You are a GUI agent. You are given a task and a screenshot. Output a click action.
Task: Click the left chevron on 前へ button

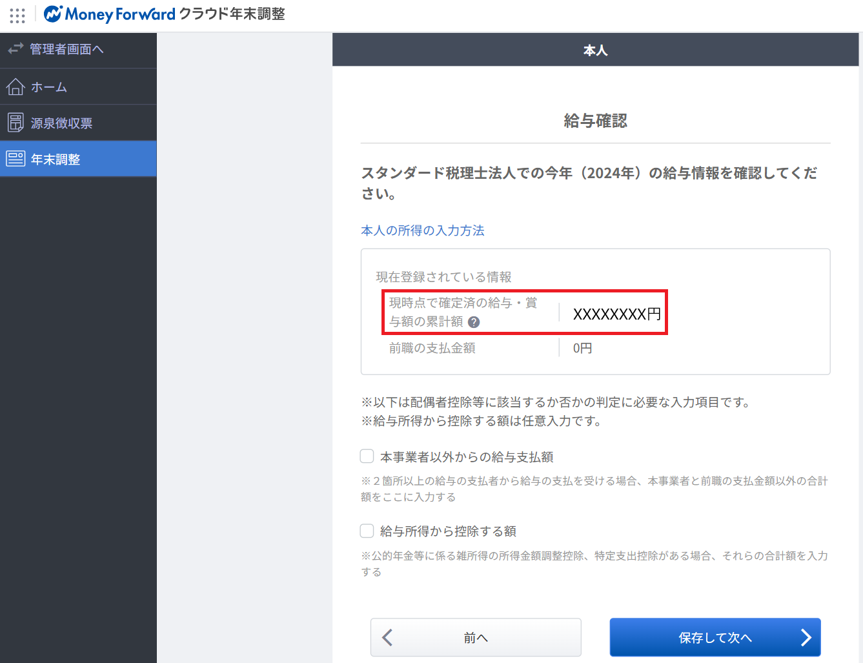click(387, 637)
